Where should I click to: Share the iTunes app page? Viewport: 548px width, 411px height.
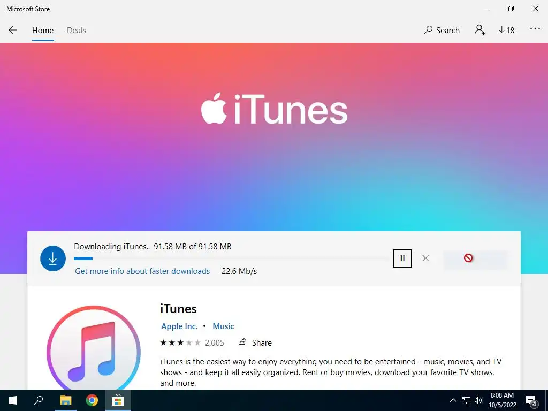pos(255,342)
